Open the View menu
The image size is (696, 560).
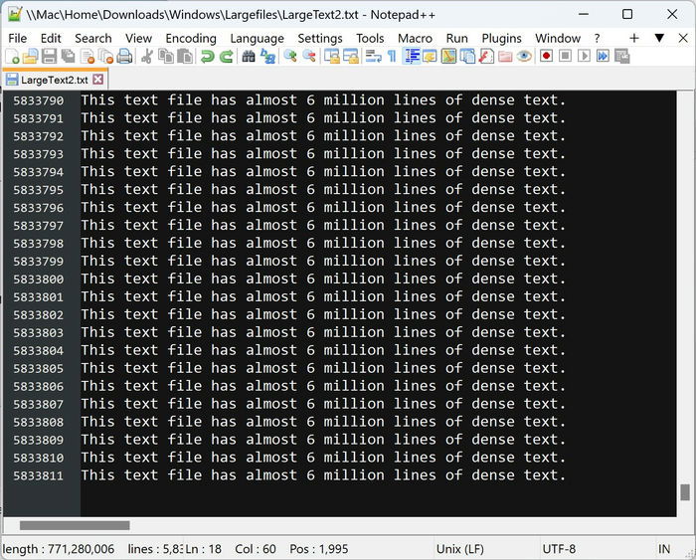tap(138, 38)
